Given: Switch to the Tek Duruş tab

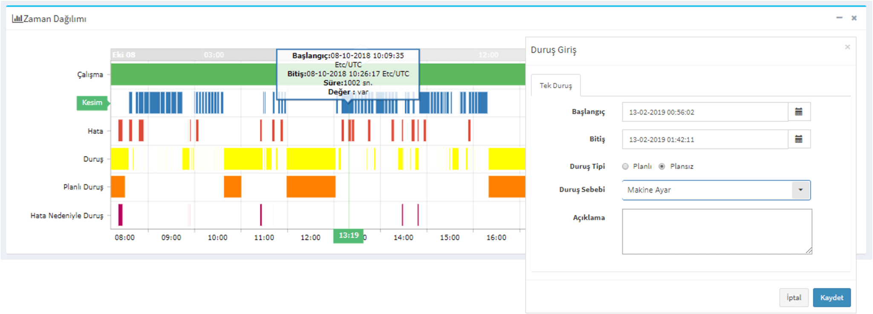Looking at the screenshot, I should point(556,86).
